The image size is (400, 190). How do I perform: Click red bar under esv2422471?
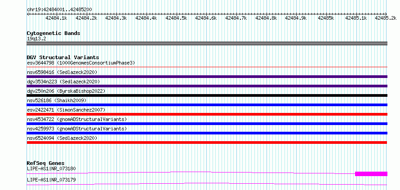point(207,114)
